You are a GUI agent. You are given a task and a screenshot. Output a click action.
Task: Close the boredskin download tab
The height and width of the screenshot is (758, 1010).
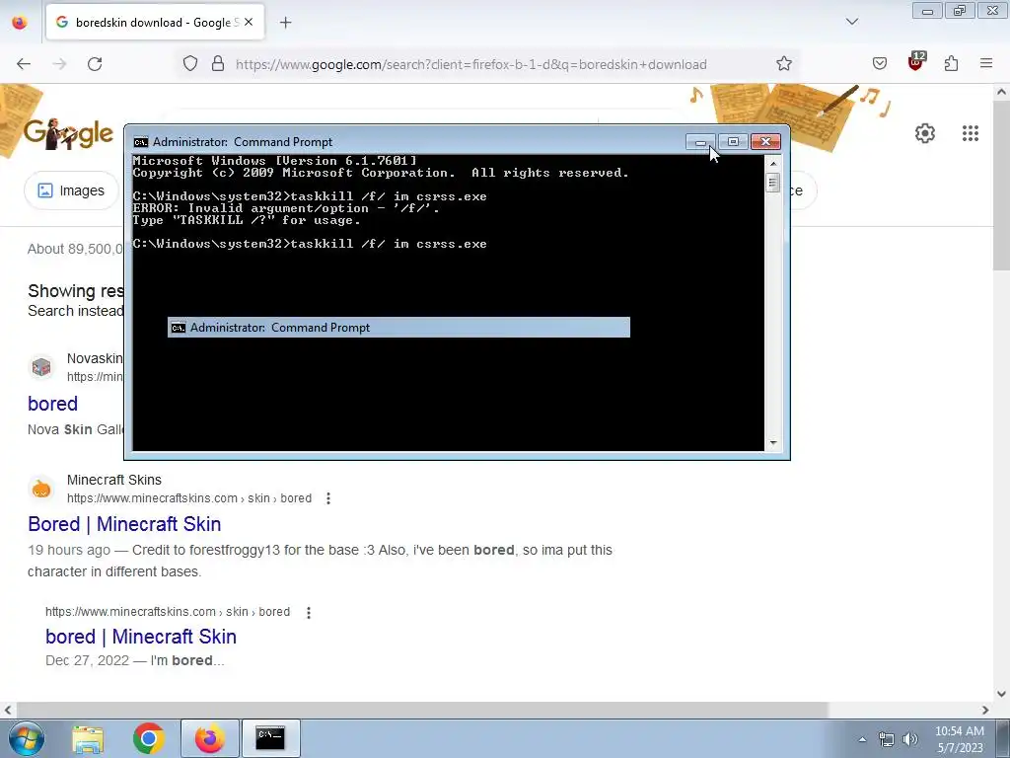pyautogui.click(x=249, y=22)
